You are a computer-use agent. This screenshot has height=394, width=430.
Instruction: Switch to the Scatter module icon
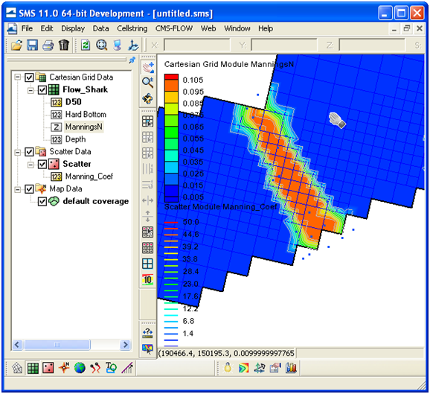[x=48, y=368]
